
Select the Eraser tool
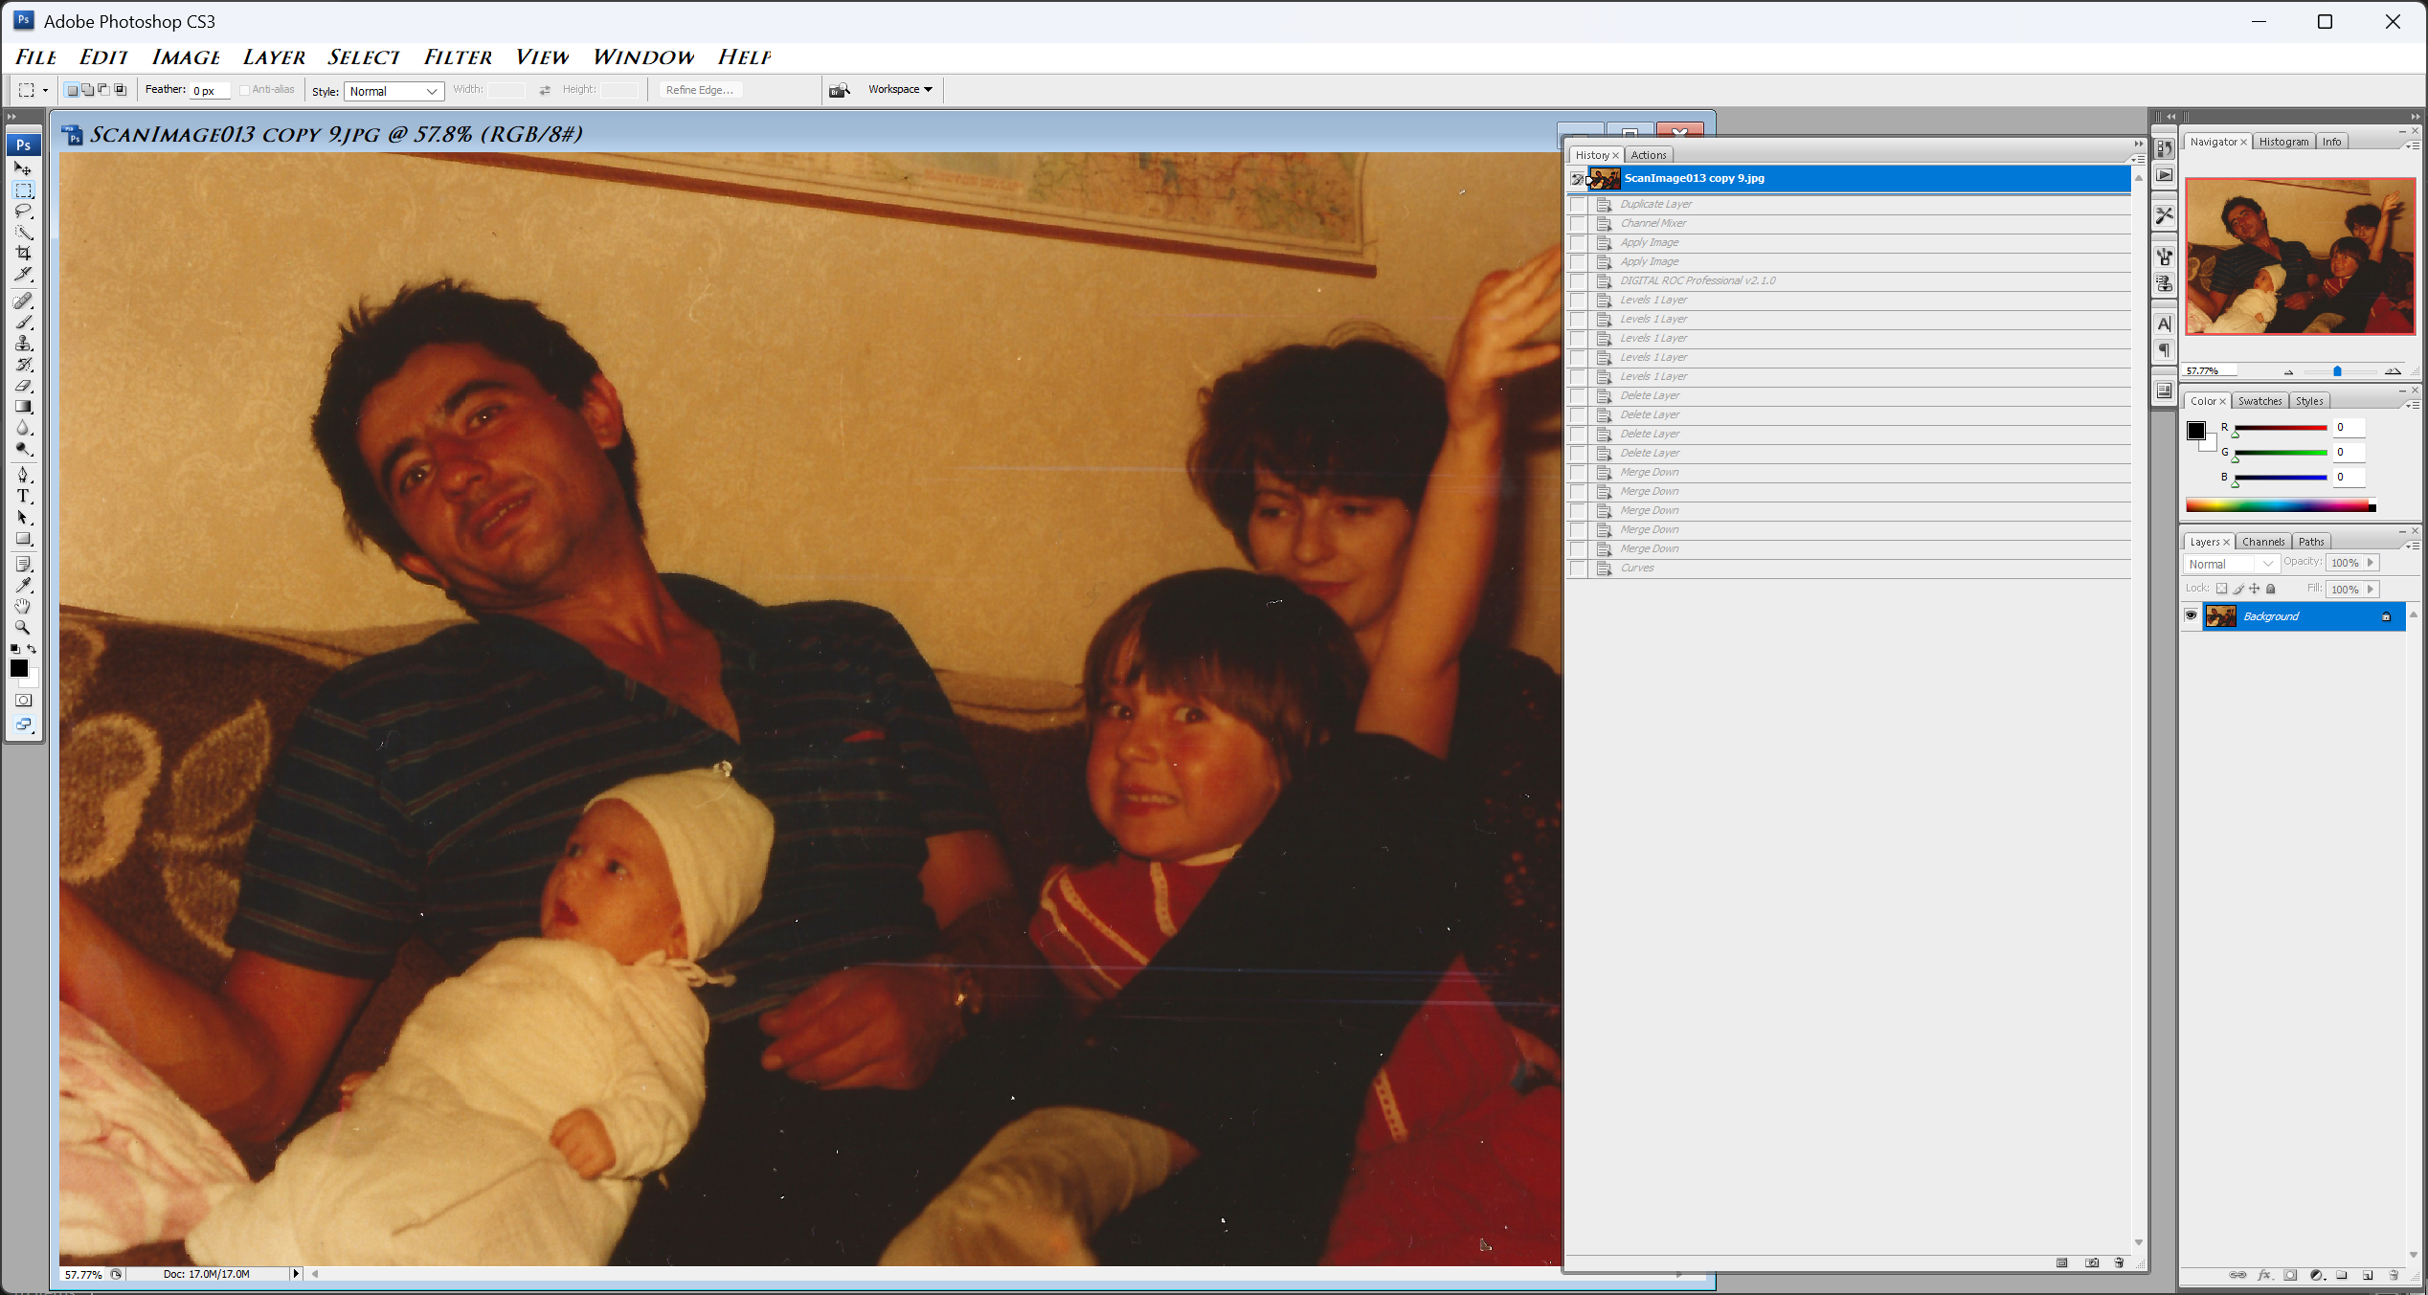(24, 386)
